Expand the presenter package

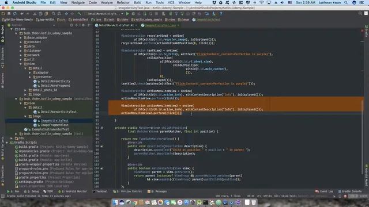pyautogui.click(x=30, y=77)
